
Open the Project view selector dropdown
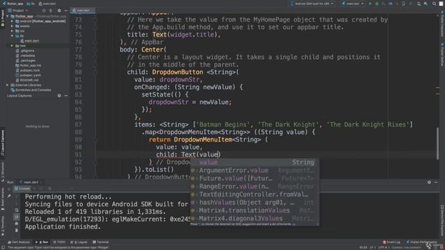[18, 10]
